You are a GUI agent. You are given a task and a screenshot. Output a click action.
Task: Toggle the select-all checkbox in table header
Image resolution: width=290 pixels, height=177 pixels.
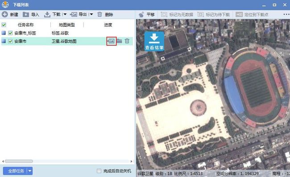[x=4, y=25]
